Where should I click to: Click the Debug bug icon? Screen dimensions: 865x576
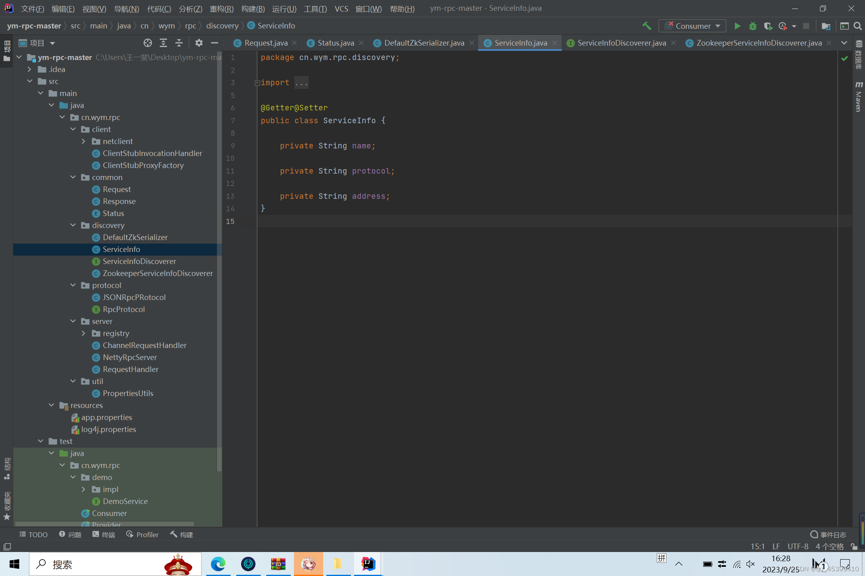(x=752, y=26)
